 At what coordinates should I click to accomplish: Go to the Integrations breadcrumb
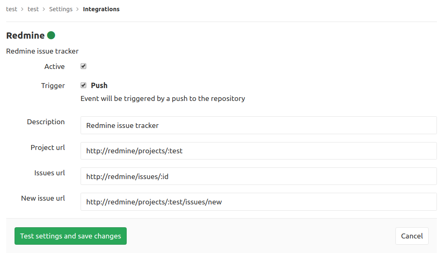pyautogui.click(x=101, y=9)
